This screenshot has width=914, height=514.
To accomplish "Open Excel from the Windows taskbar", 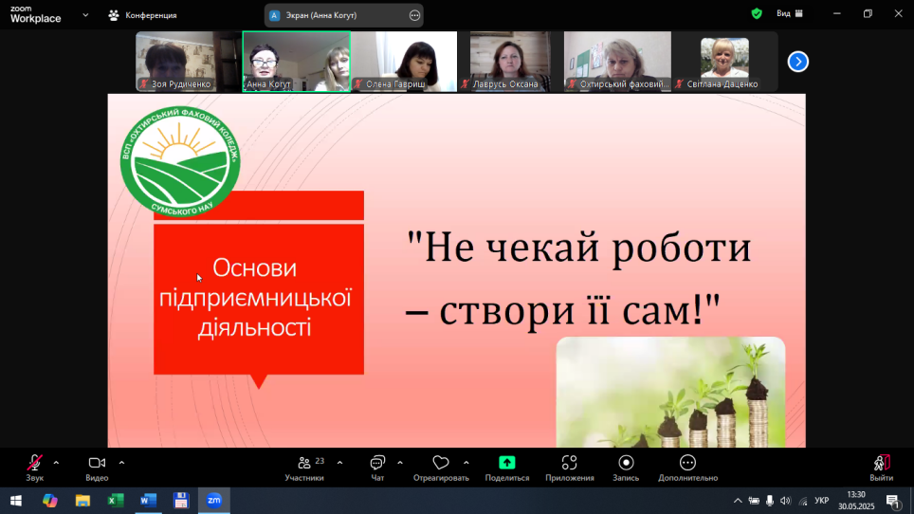I will point(116,501).
